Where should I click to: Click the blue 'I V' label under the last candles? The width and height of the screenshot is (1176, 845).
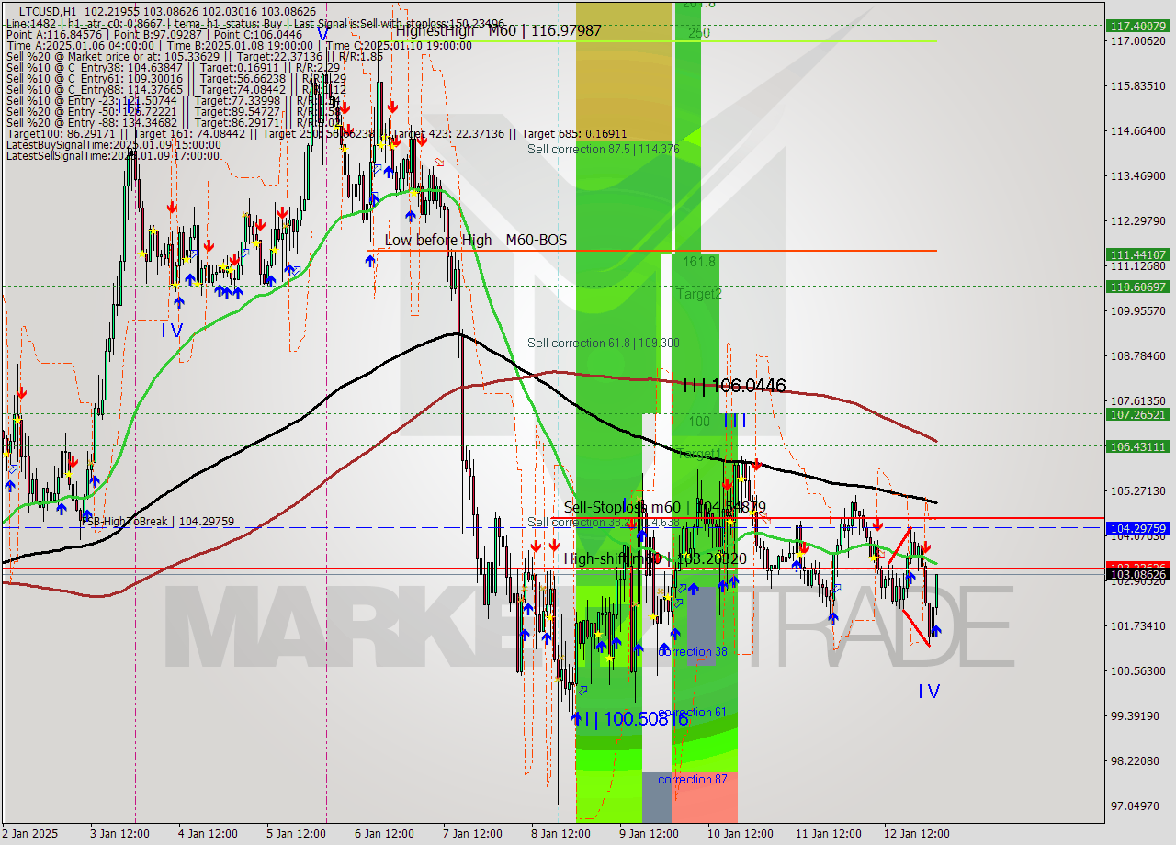929,691
